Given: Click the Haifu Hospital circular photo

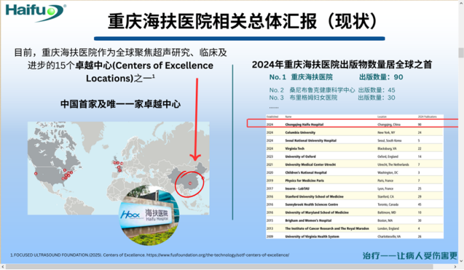Looking at the screenshot, I should (149, 215).
